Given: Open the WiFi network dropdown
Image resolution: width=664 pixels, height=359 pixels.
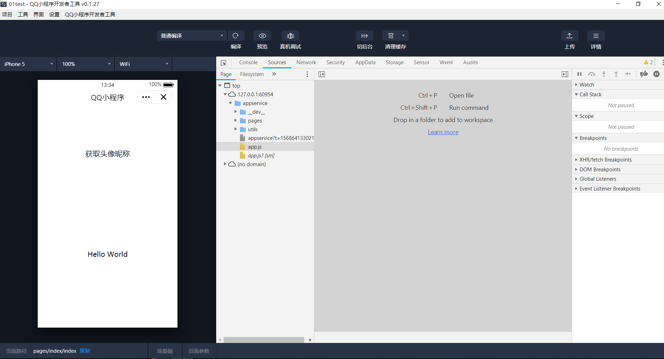Looking at the screenshot, I should point(144,64).
